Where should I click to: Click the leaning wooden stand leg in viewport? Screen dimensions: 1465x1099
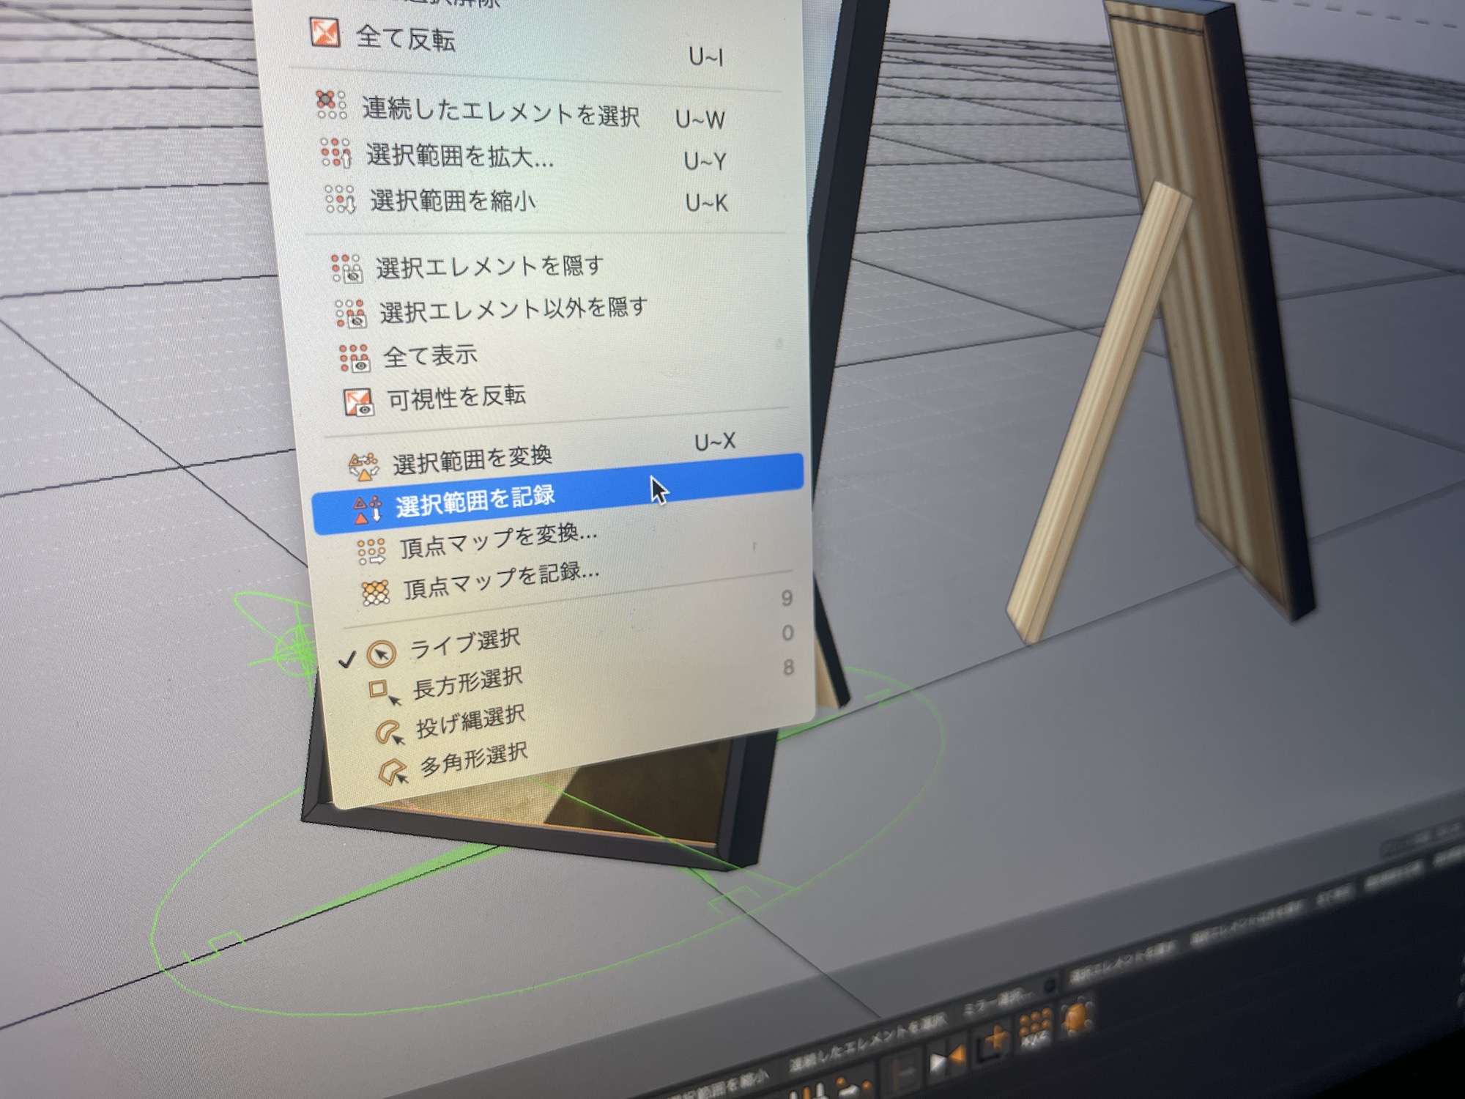tap(1099, 410)
